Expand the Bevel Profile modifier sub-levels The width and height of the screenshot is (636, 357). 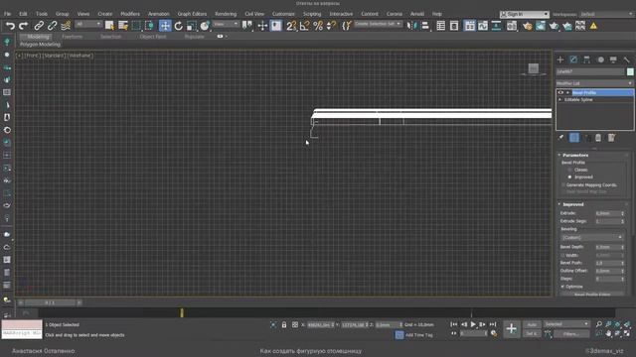(x=567, y=92)
